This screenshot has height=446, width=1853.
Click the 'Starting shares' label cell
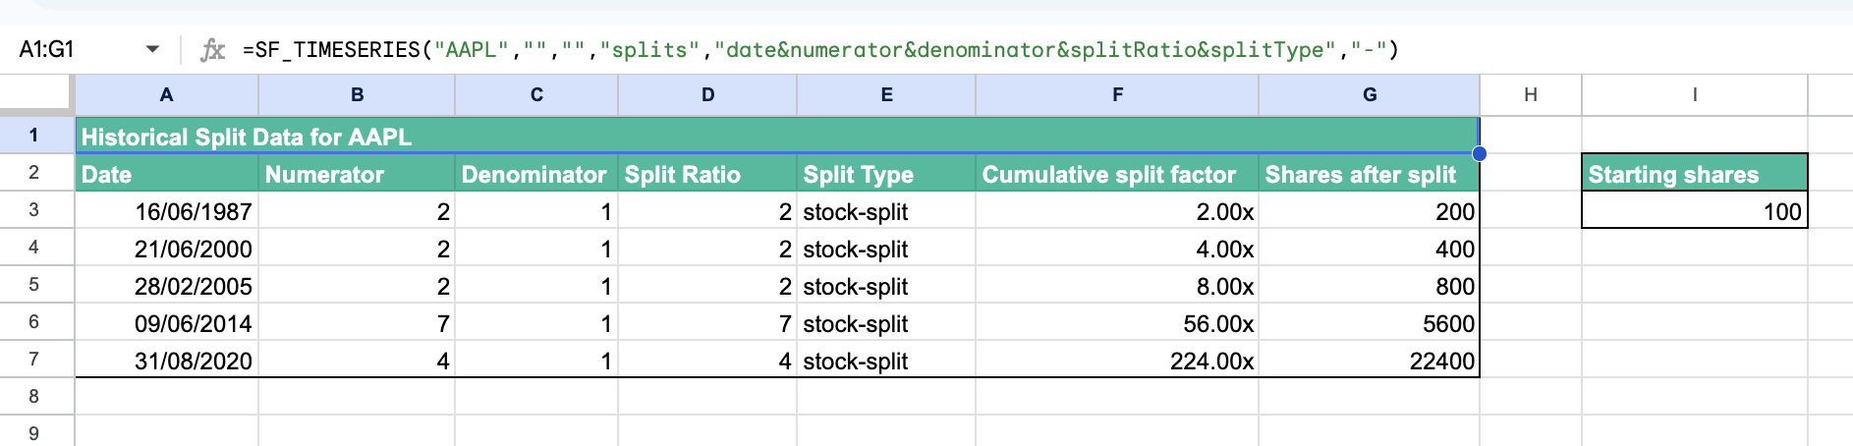coord(1695,174)
